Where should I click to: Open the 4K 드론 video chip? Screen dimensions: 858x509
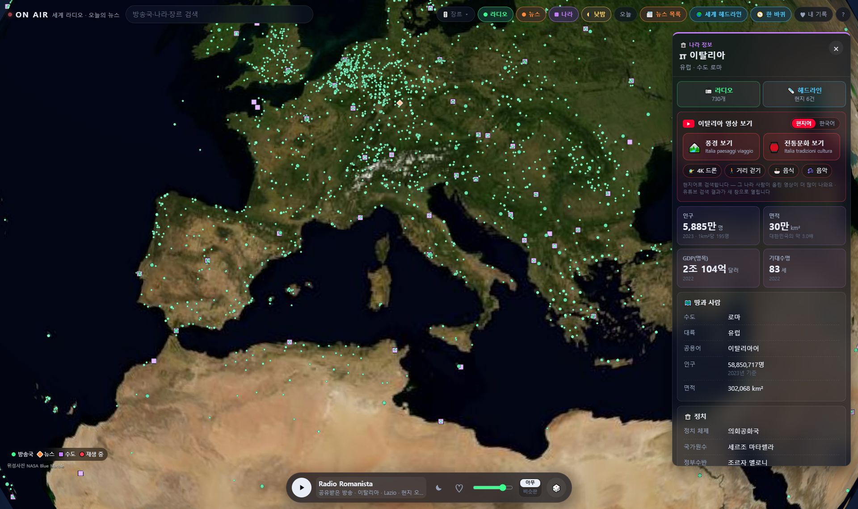[x=702, y=171]
